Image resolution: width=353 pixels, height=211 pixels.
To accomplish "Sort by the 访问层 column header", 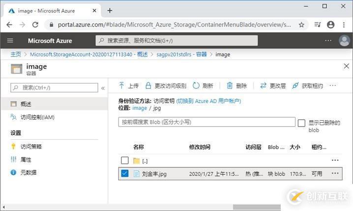I will click(x=253, y=147).
